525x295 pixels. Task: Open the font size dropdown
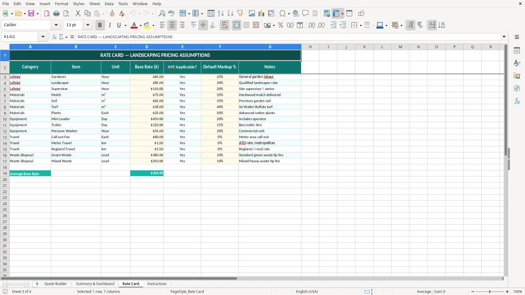(x=87, y=25)
